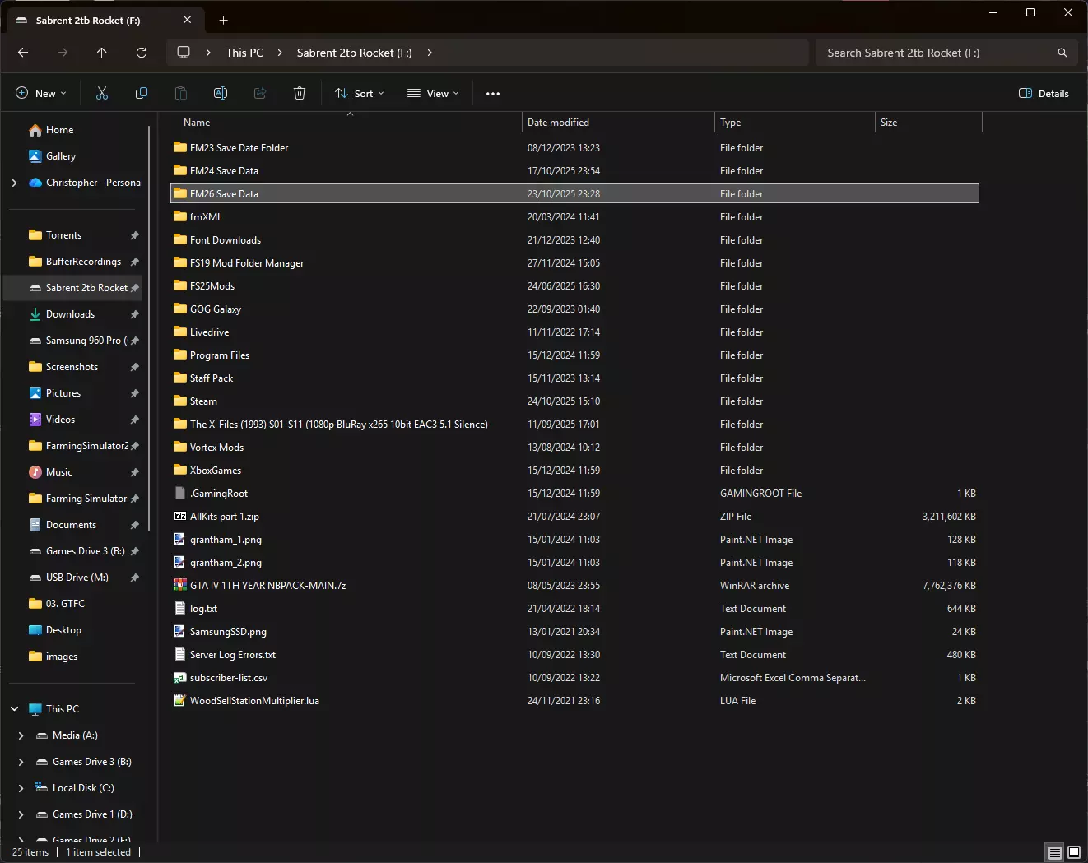This screenshot has width=1088, height=863.
Task: Switch to large thumbnails view in status bar
Action: point(1074,852)
